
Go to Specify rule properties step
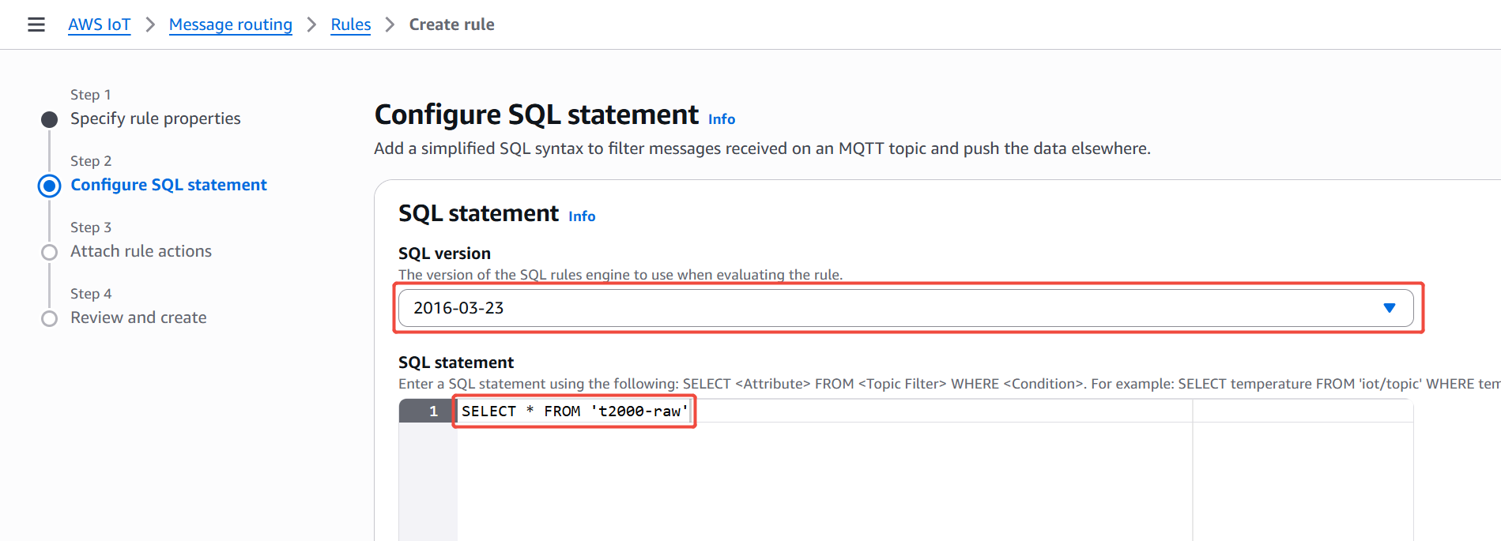[155, 118]
